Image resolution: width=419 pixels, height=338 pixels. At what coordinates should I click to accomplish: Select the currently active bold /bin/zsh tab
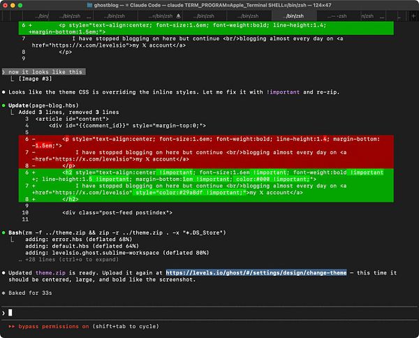pos(294,16)
